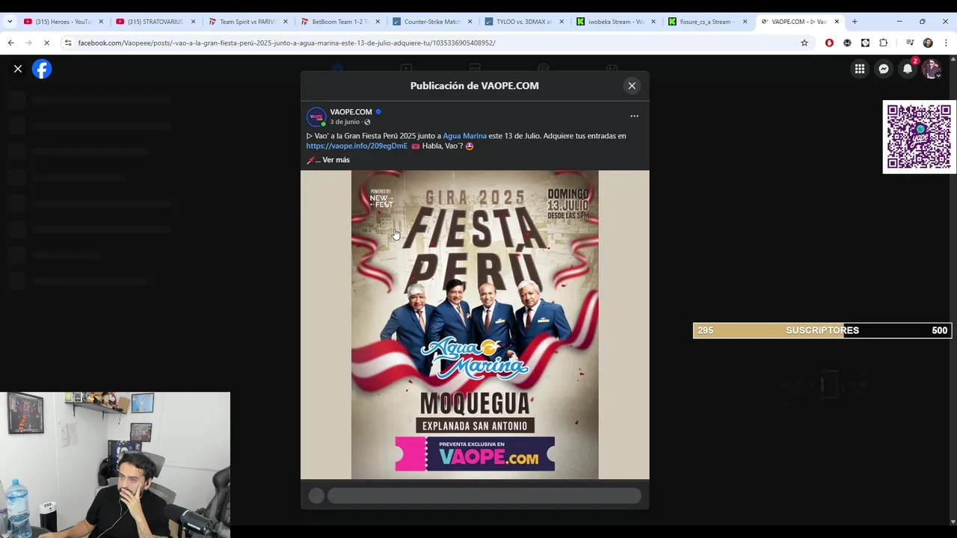Close the '(315) Heroes - YouTube' tab

pos(101,22)
